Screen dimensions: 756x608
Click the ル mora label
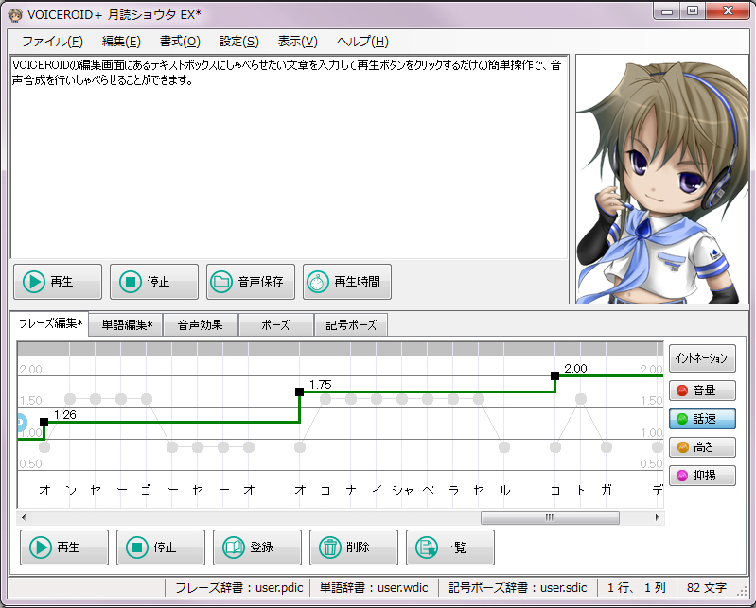coord(504,491)
